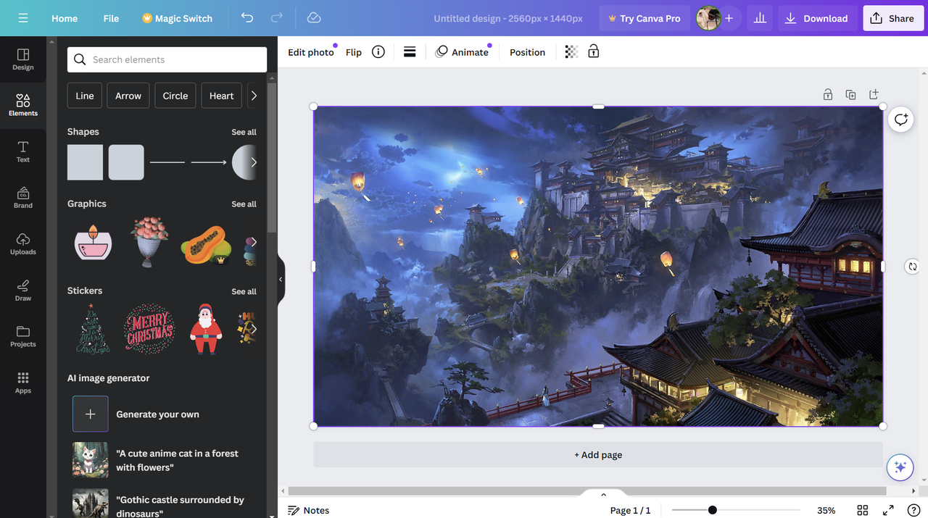Expand more search chips with chevron
Image resolution: width=928 pixels, height=518 pixels.
coord(253,96)
